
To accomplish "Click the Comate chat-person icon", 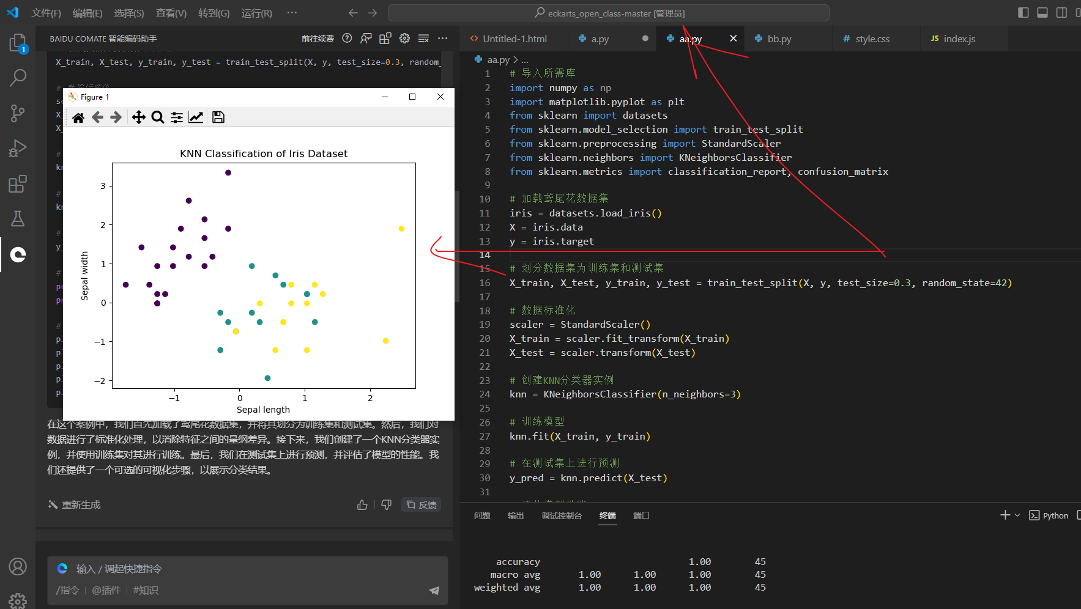I will tap(366, 39).
